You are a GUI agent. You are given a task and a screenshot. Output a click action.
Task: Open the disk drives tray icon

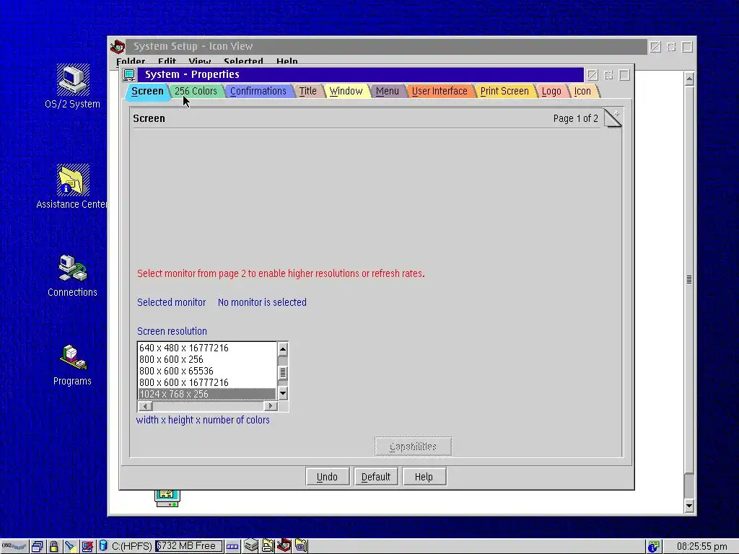click(x=251, y=545)
